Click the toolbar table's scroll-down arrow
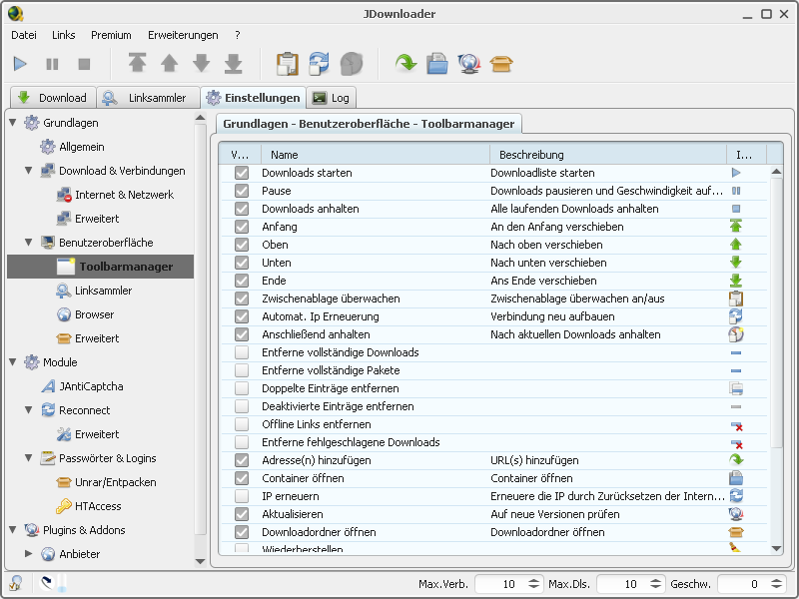The image size is (799, 599). pyautogui.click(x=776, y=548)
